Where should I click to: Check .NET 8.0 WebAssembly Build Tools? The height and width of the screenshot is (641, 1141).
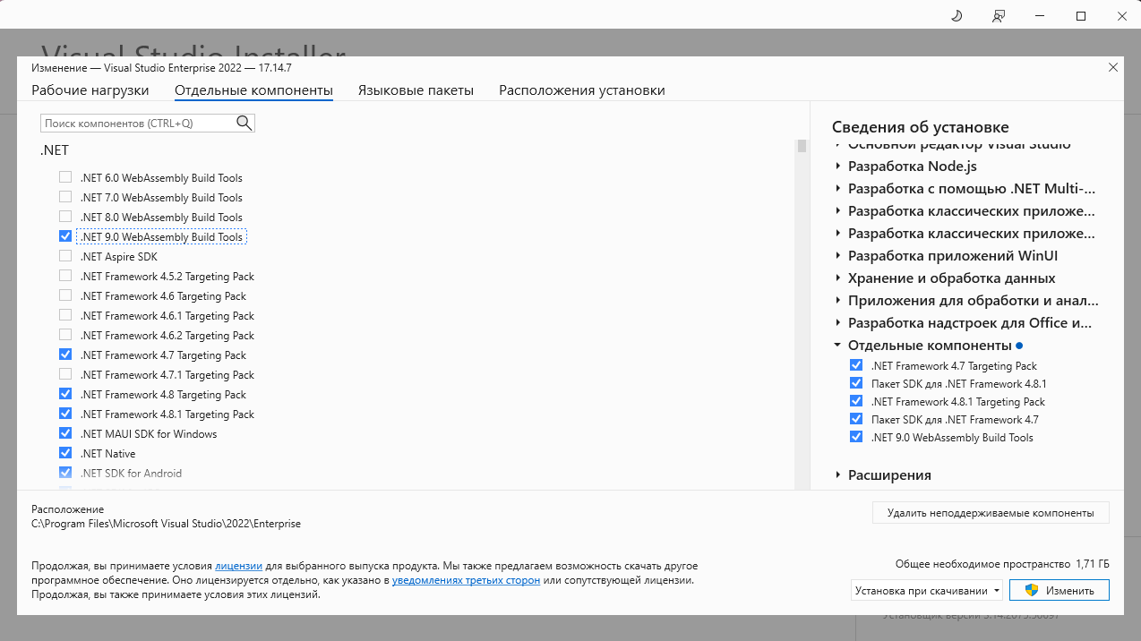pos(65,218)
